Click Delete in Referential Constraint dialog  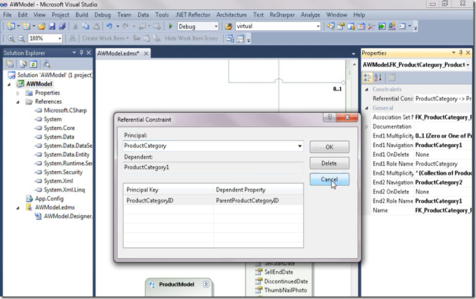329,163
